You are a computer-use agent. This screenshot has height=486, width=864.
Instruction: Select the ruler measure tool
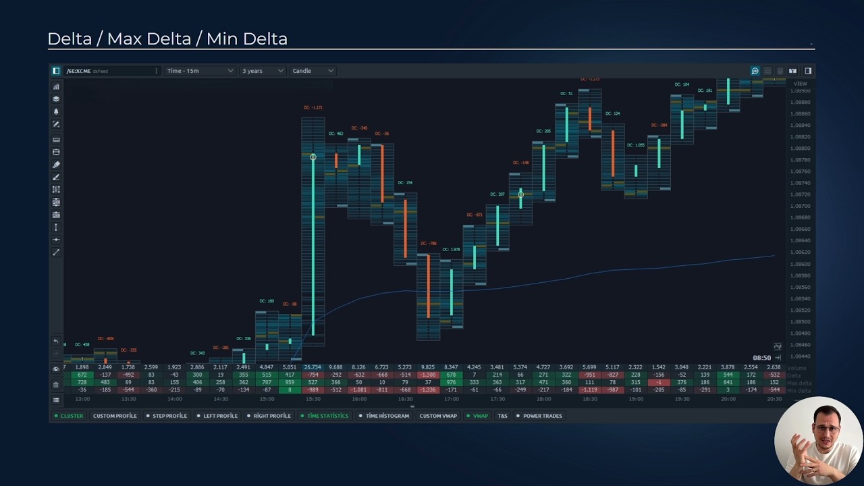point(56,140)
